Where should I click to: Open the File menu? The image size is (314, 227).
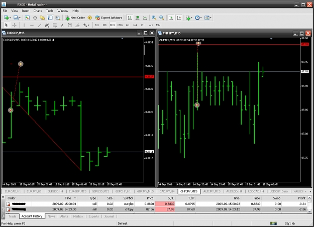pos(5,11)
